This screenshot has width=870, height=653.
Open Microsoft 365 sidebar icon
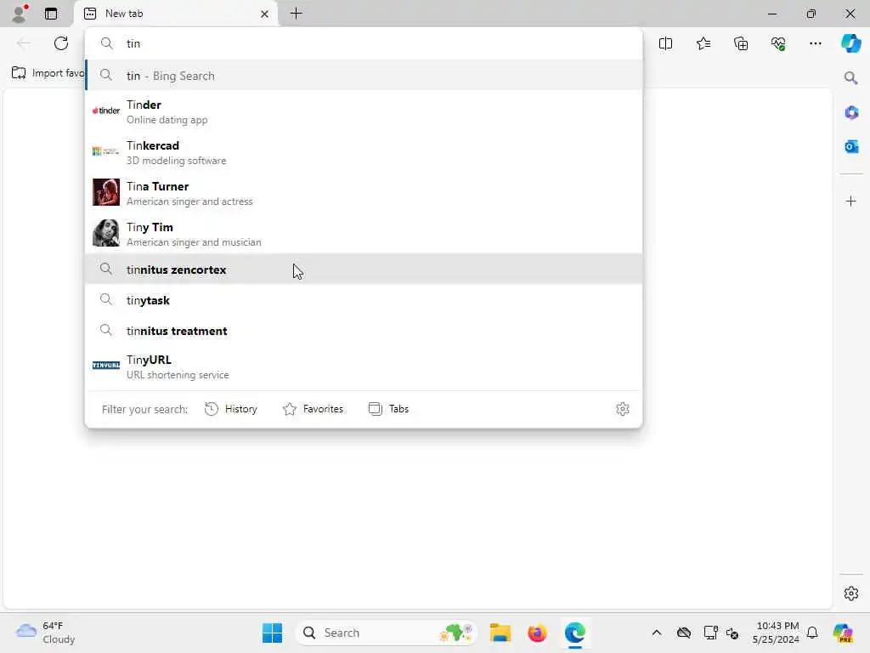(x=851, y=113)
